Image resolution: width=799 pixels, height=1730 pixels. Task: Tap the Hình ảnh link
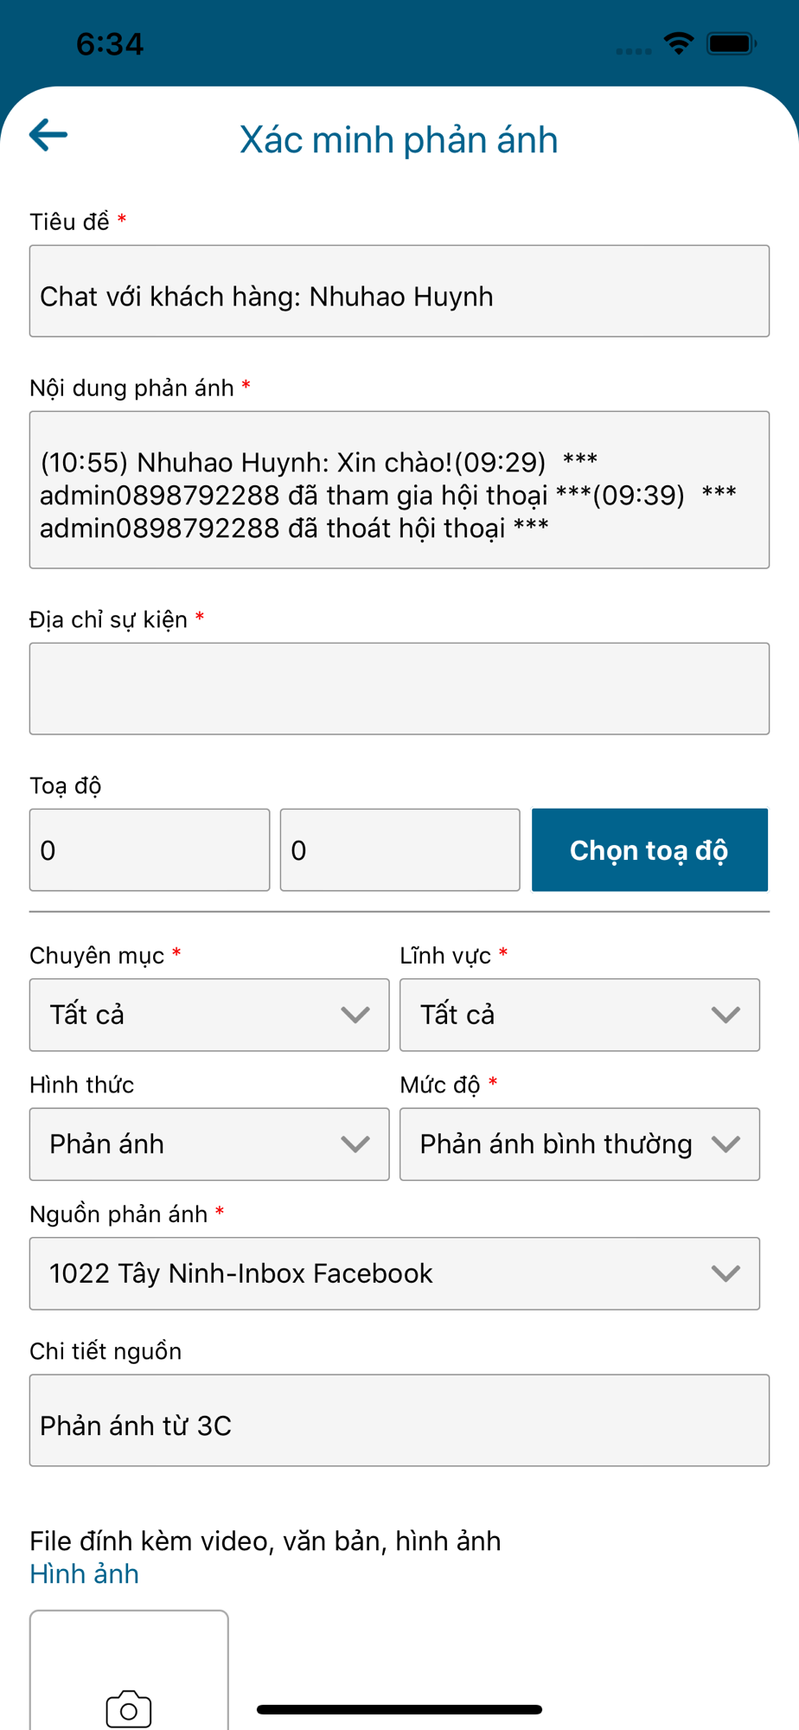pos(84,1573)
